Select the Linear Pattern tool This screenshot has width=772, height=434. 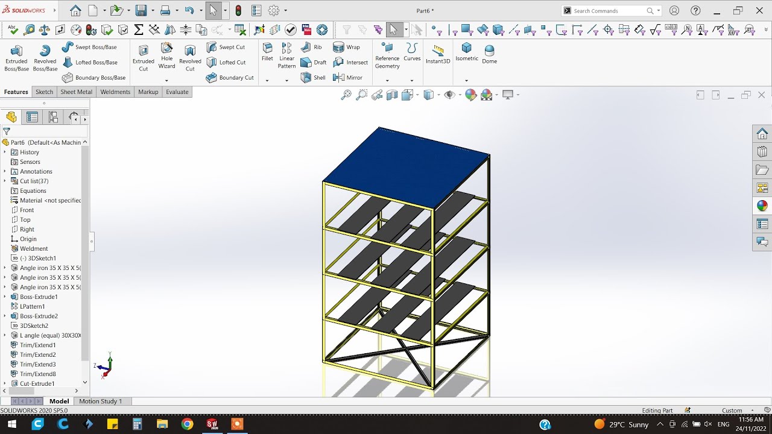(x=286, y=56)
